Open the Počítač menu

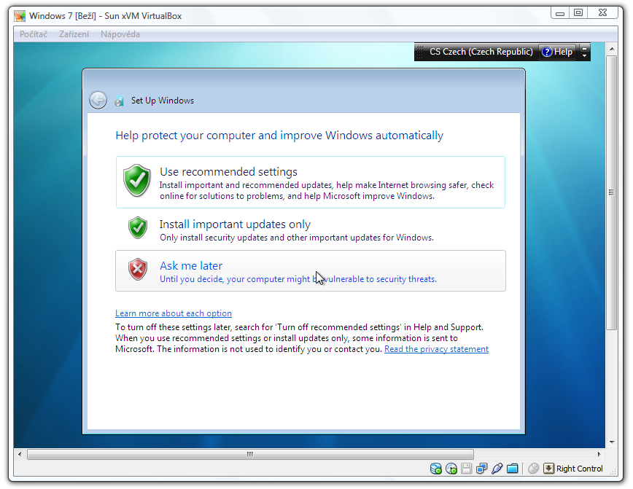coord(34,34)
